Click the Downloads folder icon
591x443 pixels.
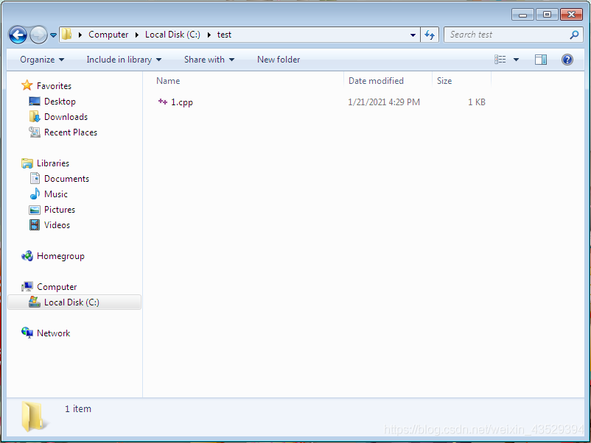coord(35,117)
